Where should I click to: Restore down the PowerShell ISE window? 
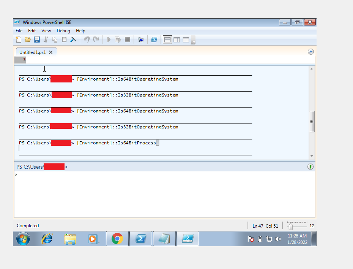297,22
